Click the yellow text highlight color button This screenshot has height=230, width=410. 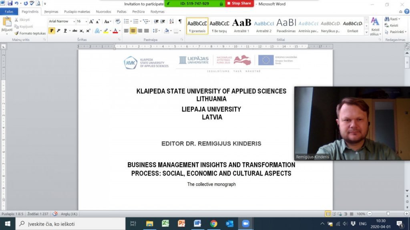tap(106, 31)
